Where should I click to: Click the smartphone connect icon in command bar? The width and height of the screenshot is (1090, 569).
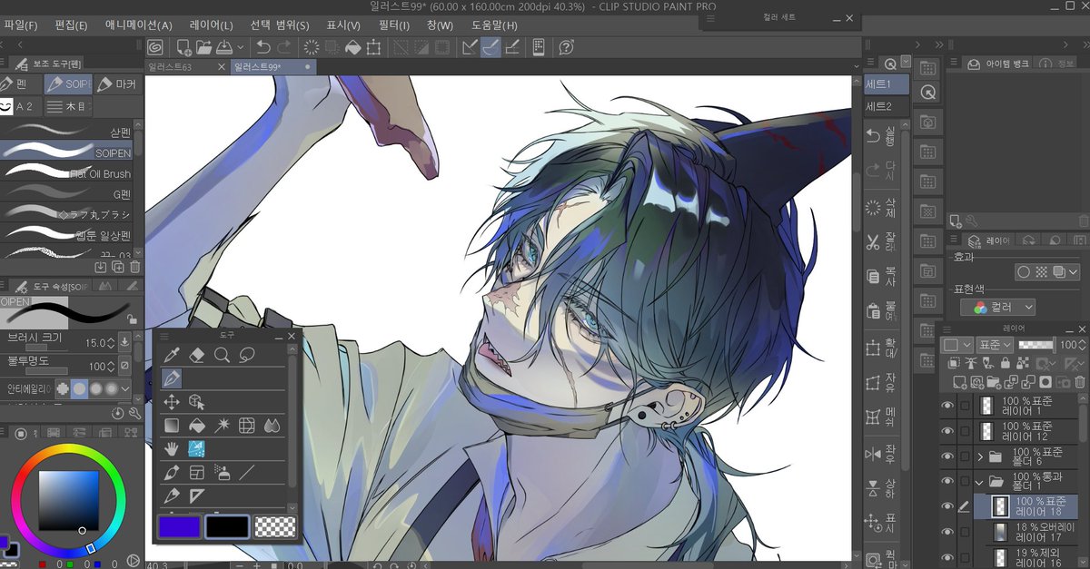coord(539,47)
